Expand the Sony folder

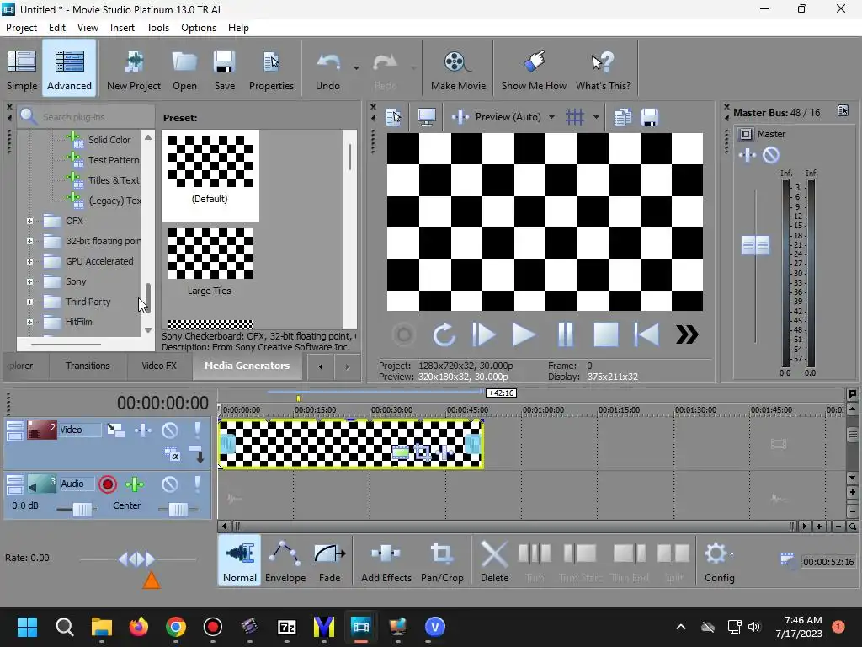point(29,281)
